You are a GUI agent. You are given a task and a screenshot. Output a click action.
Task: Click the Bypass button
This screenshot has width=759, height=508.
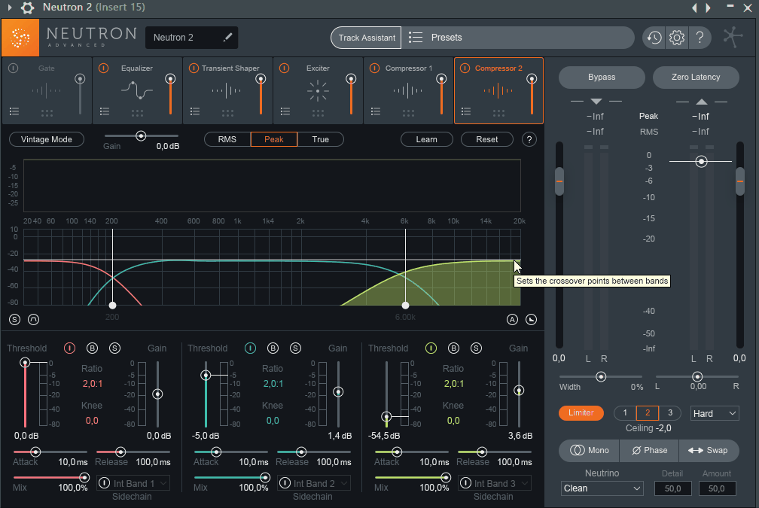tap(602, 77)
